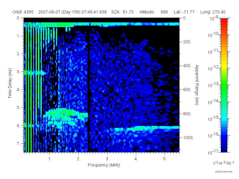239x179 pixels.
Task: Click the 'Altitude:' label
Action: coord(147,12)
